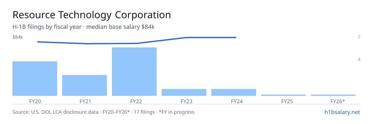Open the h1bsalary.net link

click(x=342, y=112)
